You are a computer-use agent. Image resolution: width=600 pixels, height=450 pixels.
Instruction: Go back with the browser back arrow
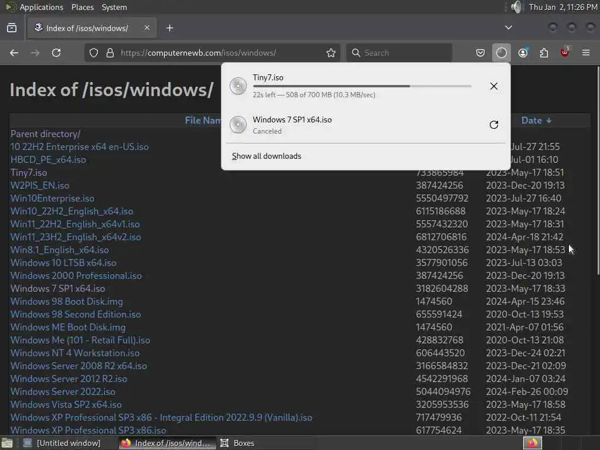[x=14, y=53]
